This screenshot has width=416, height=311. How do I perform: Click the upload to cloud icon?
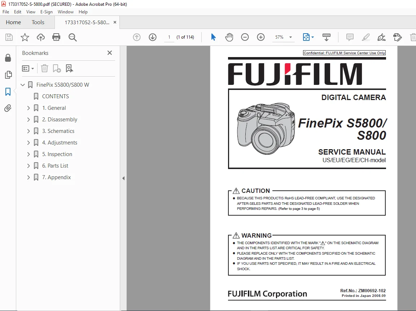(x=41, y=37)
